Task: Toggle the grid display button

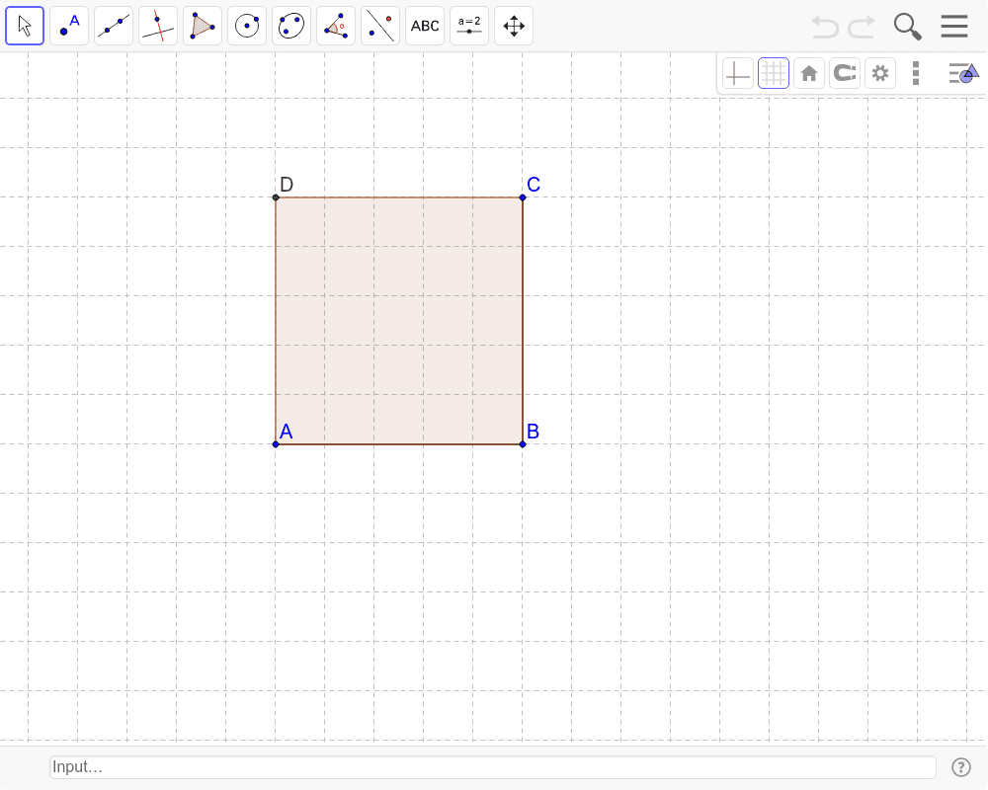Action: coord(774,74)
